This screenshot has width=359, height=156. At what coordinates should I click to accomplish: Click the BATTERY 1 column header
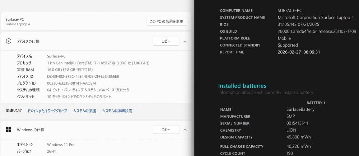click(316, 103)
